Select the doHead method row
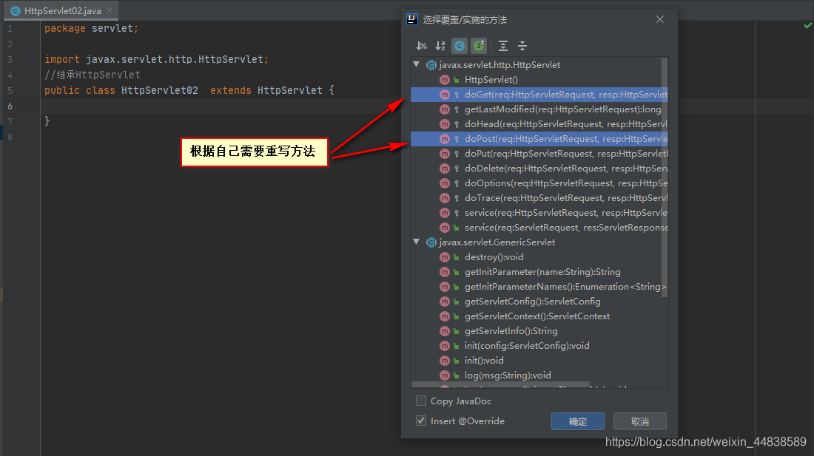Viewport: 814px width, 456px height. click(x=539, y=124)
